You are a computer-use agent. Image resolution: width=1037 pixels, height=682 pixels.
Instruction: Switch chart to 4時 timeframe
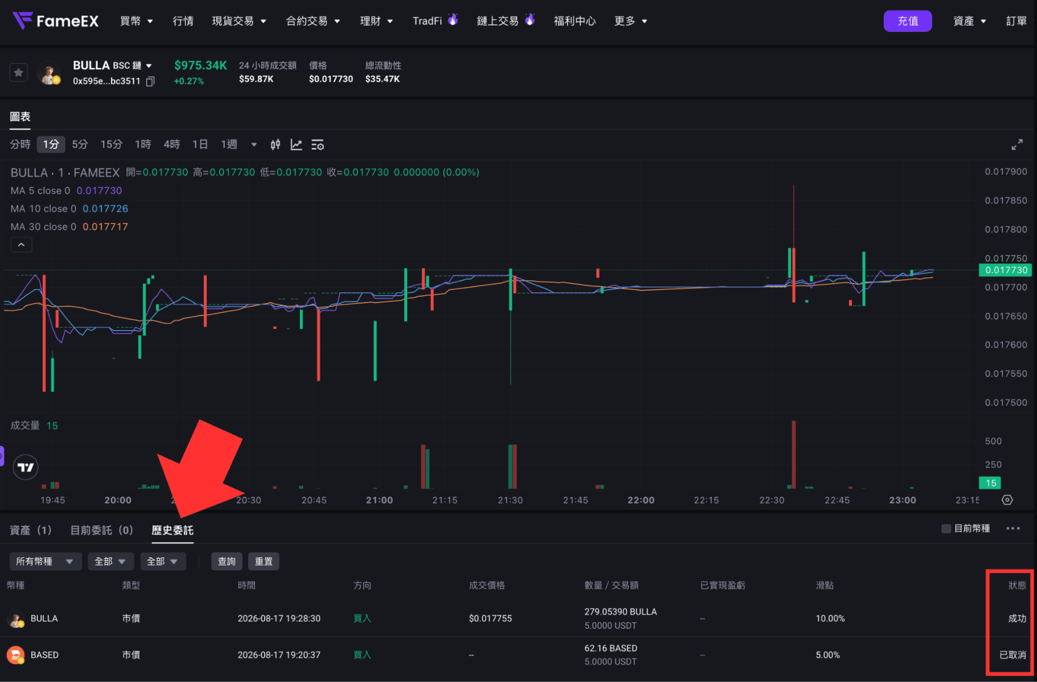pos(172,145)
